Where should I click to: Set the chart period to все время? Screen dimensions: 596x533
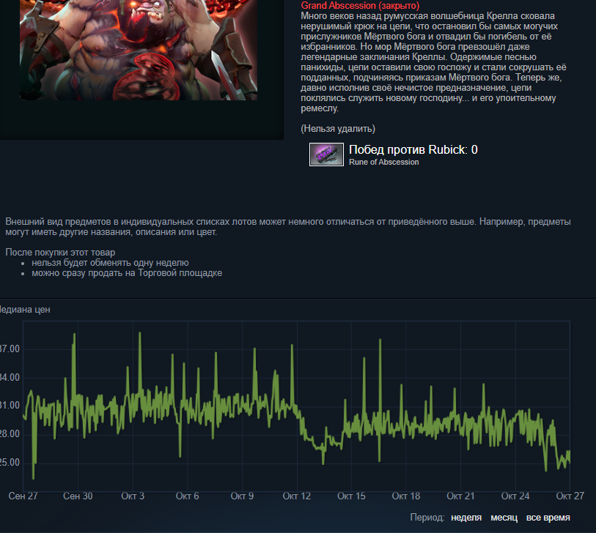coord(548,518)
